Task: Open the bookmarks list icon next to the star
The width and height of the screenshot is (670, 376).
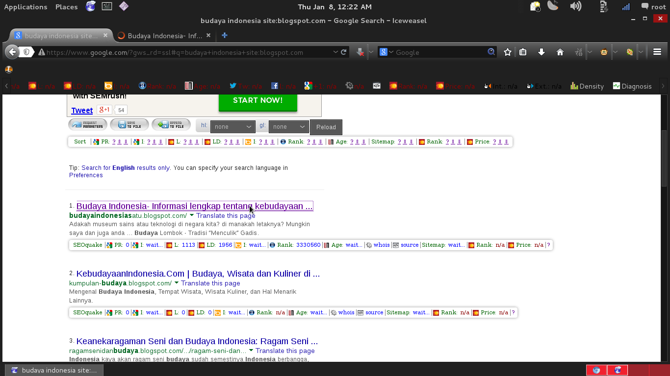Action: coord(523,52)
